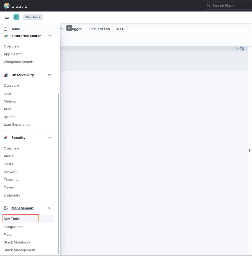Collapse the Management section chevron
This screenshot has width=252, height=256.
point(50,208)
